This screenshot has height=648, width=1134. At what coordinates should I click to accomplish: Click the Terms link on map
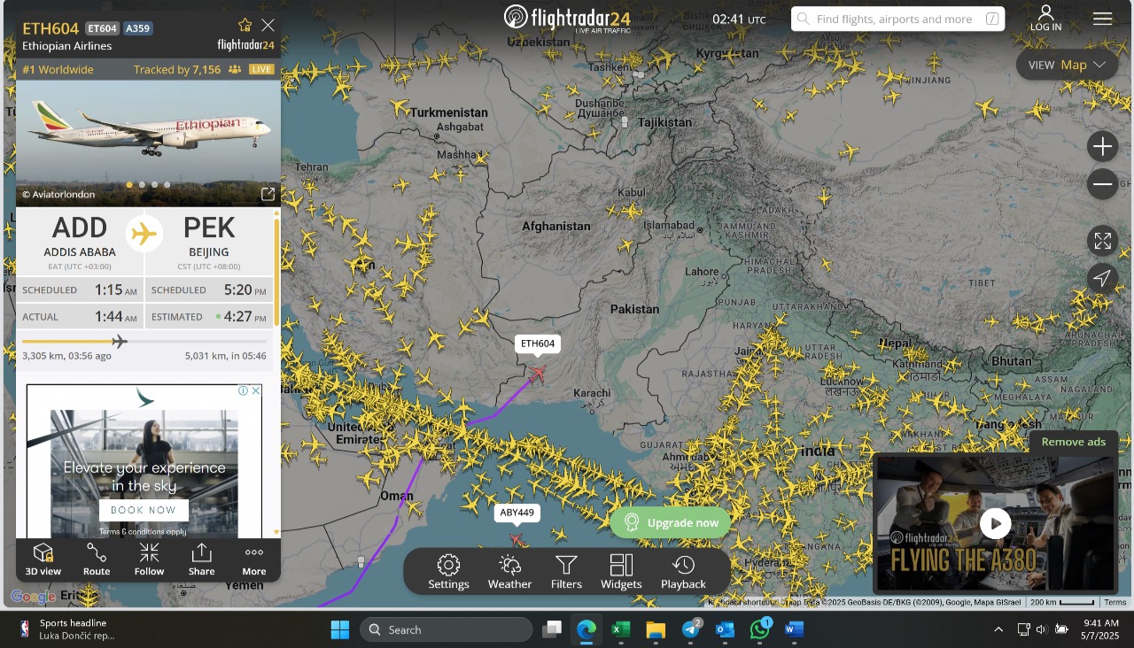[x=1115, y=602]
